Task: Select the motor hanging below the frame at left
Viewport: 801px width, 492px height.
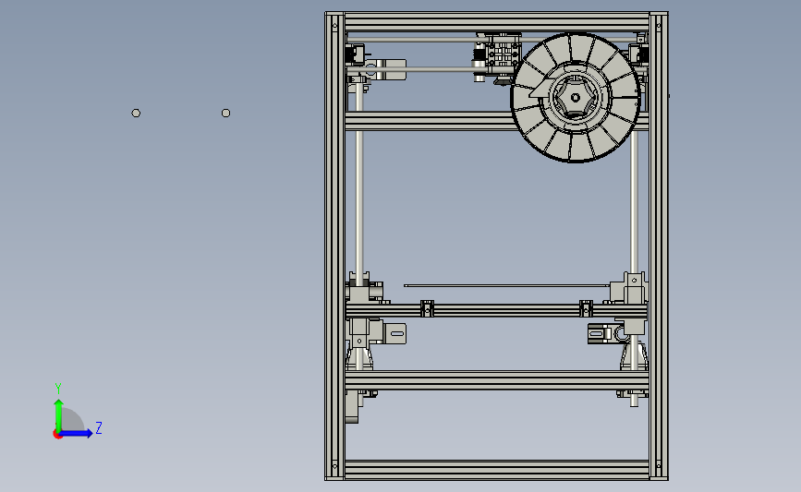Action: pos(353,407)
